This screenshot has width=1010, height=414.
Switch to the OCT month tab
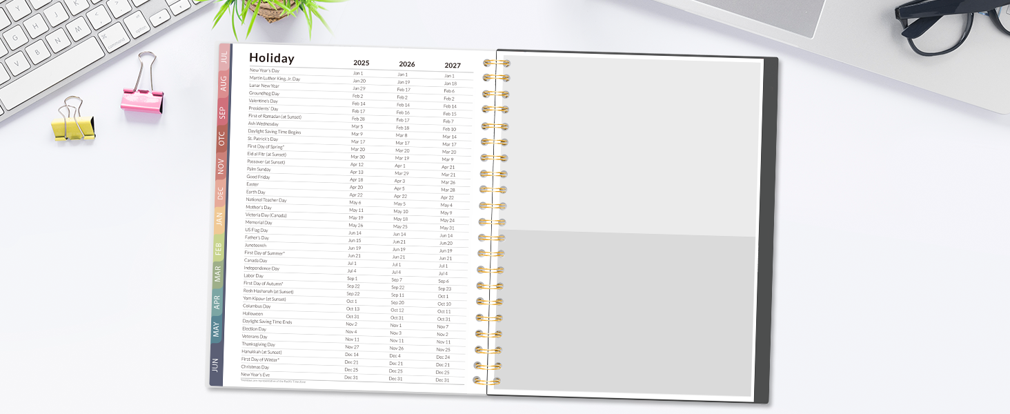coord(223,136)
